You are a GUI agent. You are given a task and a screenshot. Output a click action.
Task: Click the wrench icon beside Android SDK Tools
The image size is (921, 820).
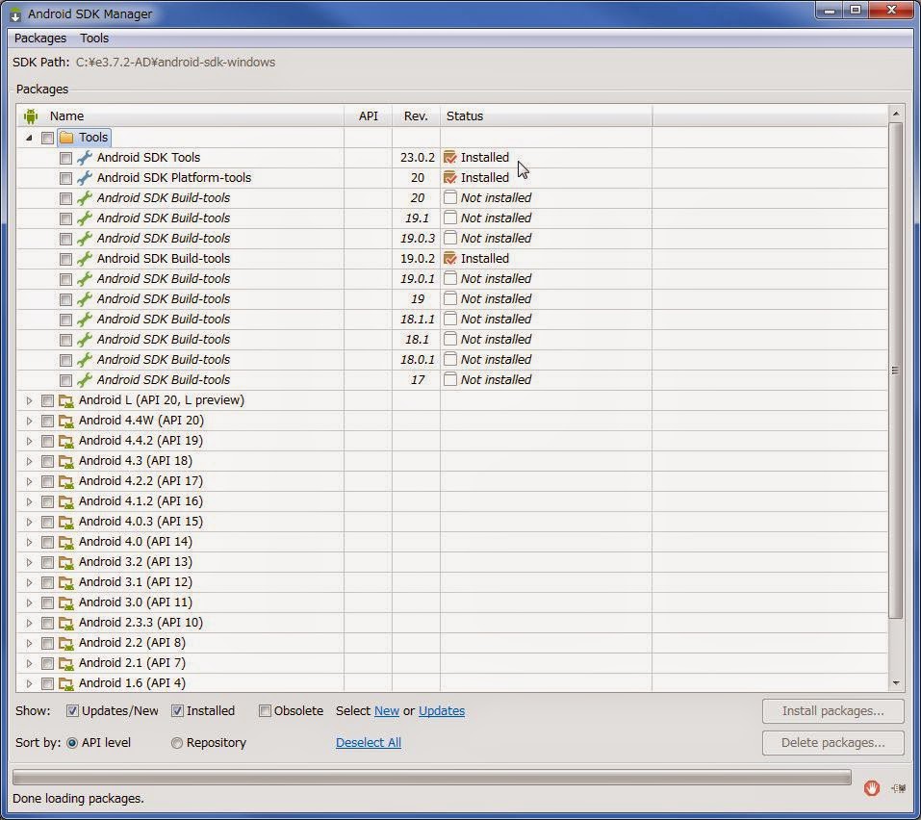pos(85,158)
